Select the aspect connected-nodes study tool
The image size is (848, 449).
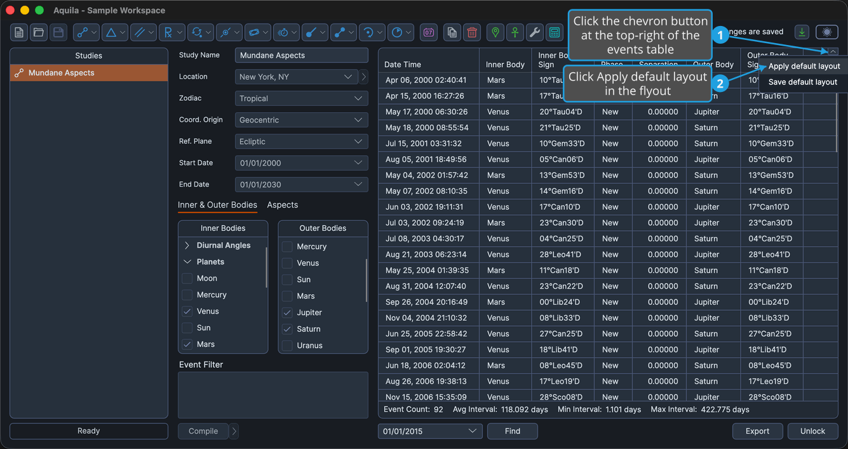click(86, 32)
